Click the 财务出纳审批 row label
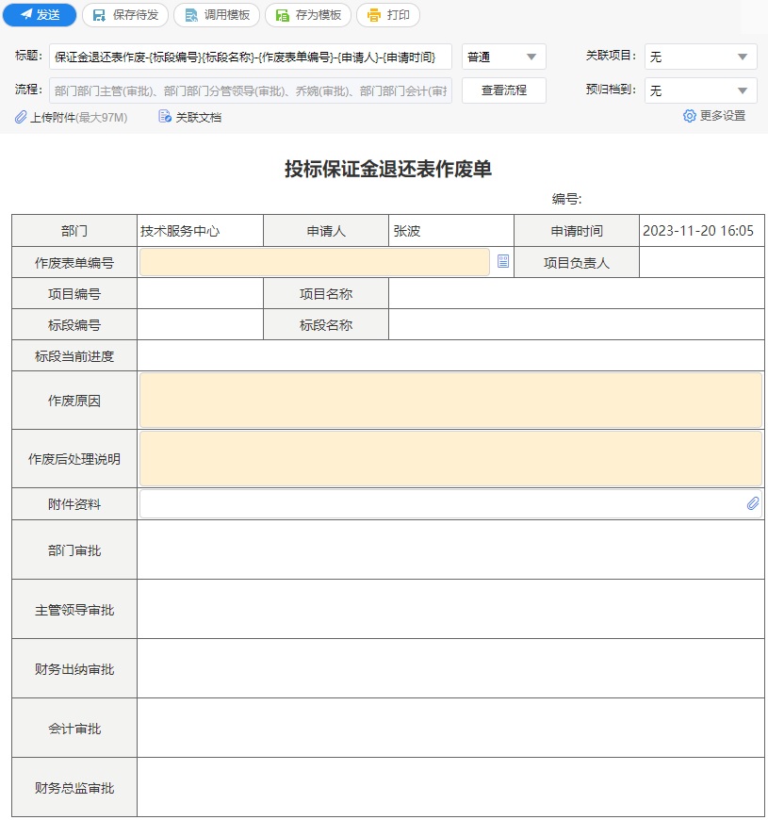 [x=74, y=668]
